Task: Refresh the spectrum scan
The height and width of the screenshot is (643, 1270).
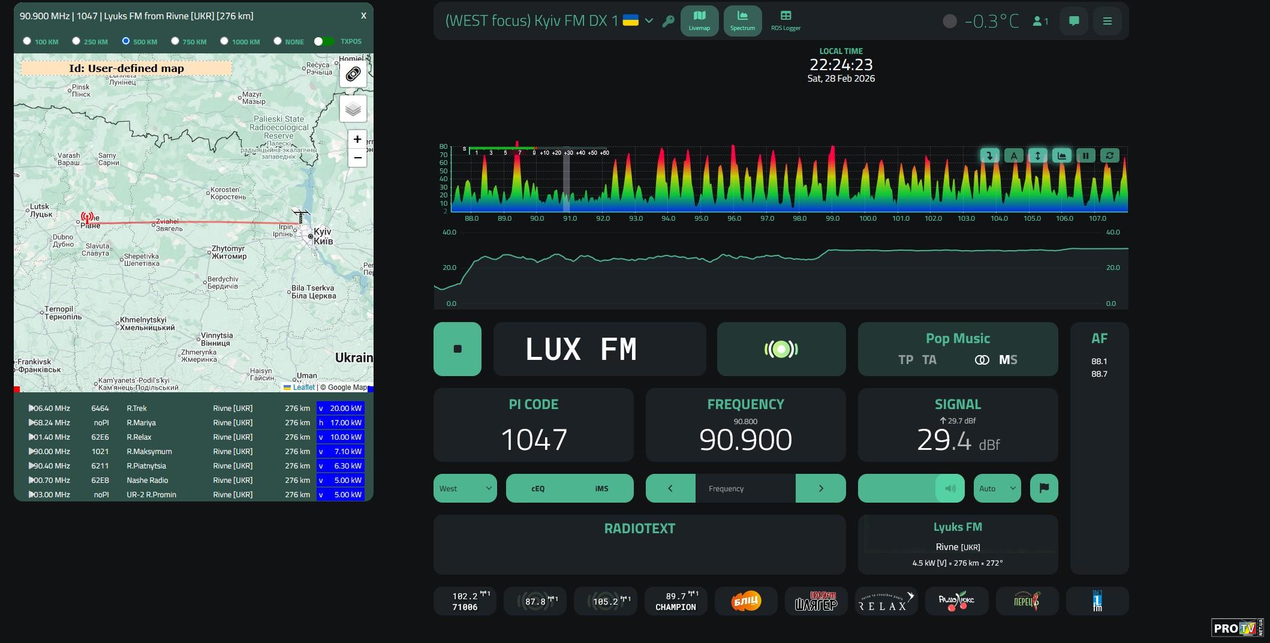Action: 1109,156
